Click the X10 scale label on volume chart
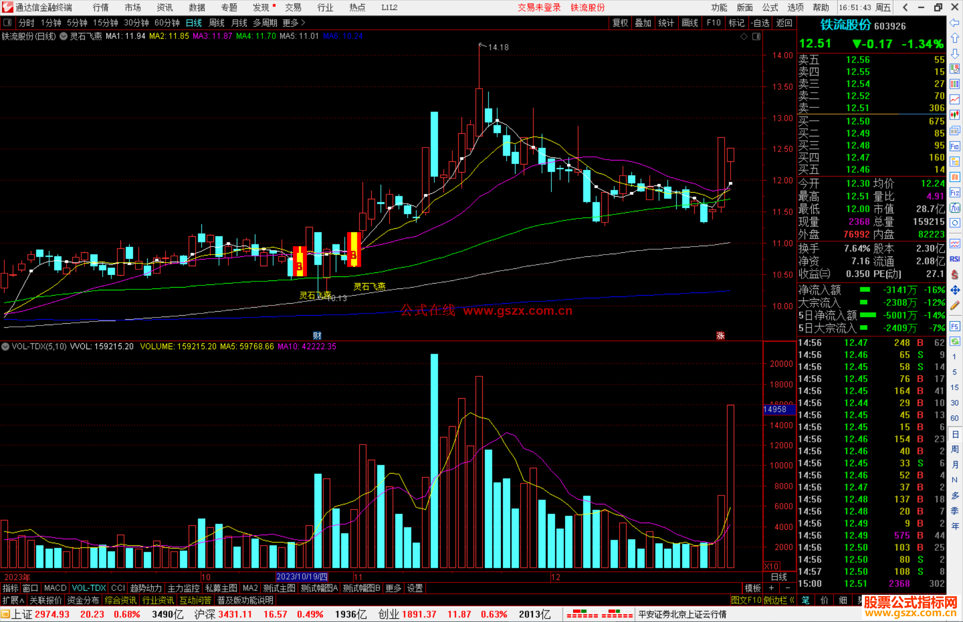Image resolution: width=963 pixels, height=622 pixels. pos(772,566)
